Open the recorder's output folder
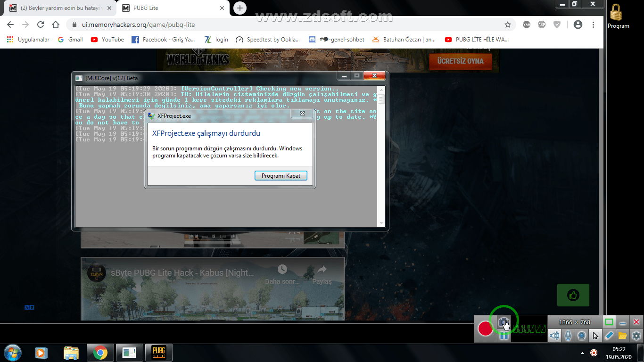Image resolution: width=644 pixels, height=362 pixels. [x=623, y=336]
